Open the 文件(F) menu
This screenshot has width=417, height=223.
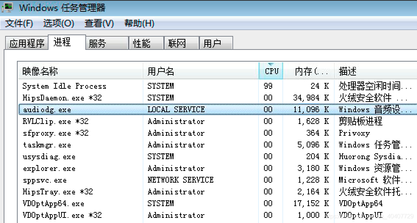pyautogui.click(x=18, y=23)
